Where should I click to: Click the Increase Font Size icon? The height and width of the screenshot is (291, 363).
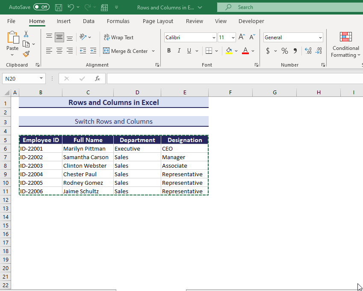[x=241, y=37]
